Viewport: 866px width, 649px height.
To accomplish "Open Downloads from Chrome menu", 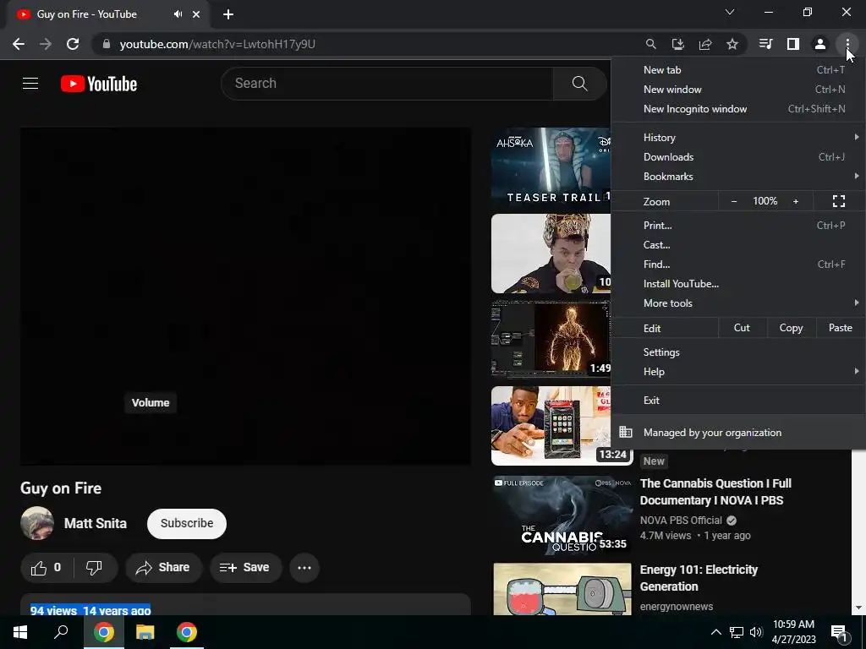I will coord(737,156).
